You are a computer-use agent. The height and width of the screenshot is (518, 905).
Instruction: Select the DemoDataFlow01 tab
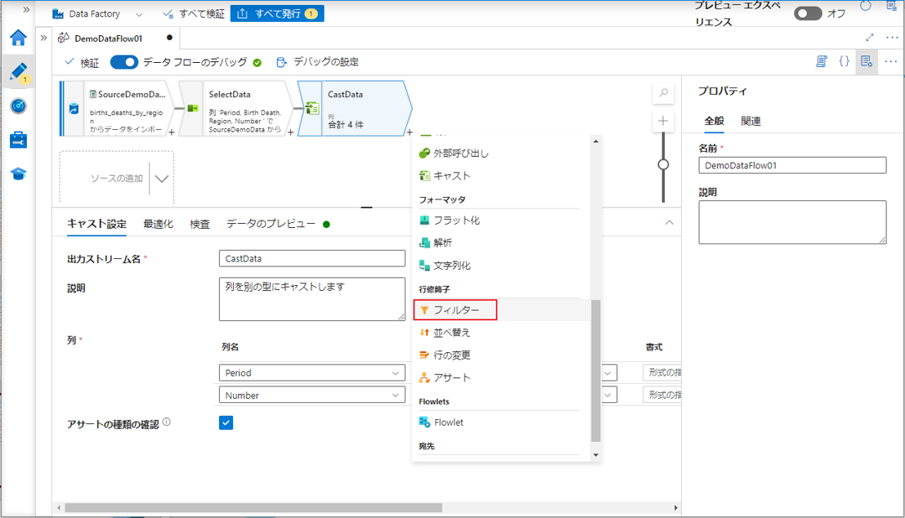pyautogui.click(x=109, y=38)
